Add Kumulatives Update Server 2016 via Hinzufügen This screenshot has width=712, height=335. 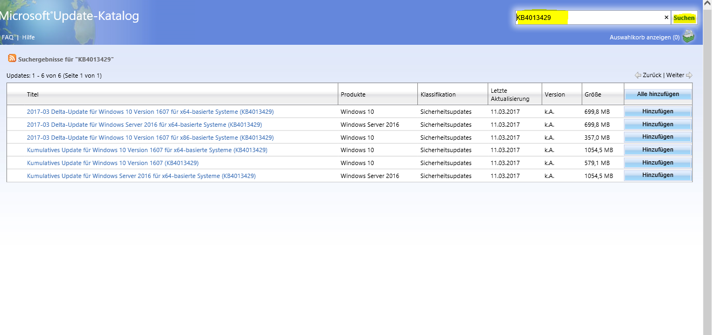658,175
